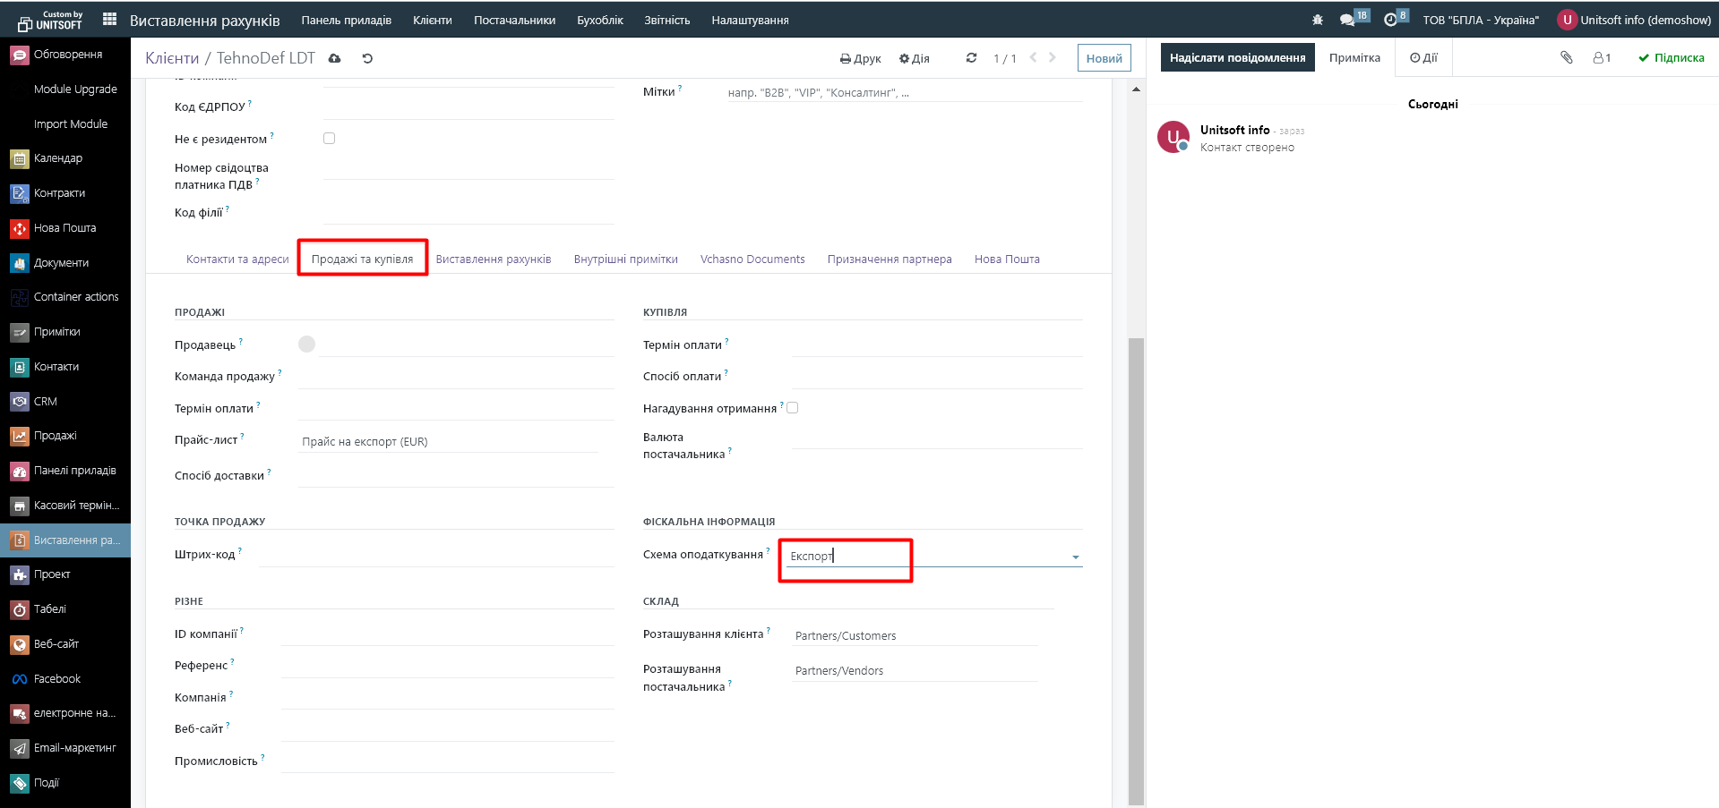Open the conversations chat icon
This screenshot has width=1719, height=808.
tap(1347, 20)
